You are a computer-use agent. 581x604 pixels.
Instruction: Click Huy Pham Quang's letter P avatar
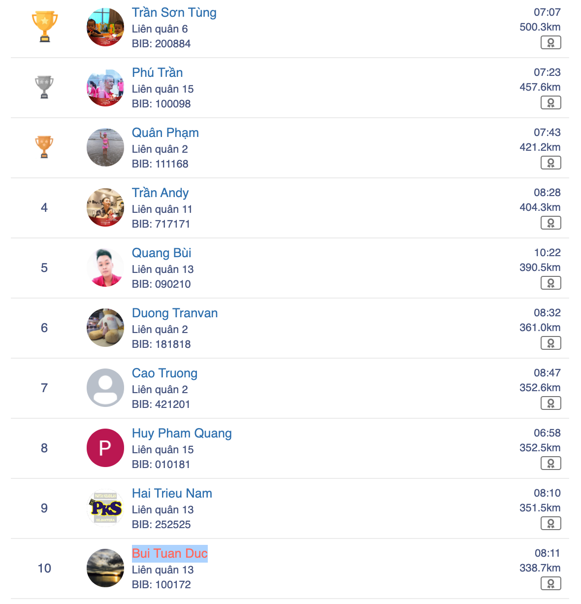click(105, 448)
